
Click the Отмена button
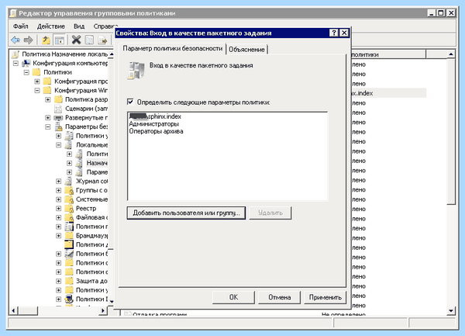tap(279, 297)
